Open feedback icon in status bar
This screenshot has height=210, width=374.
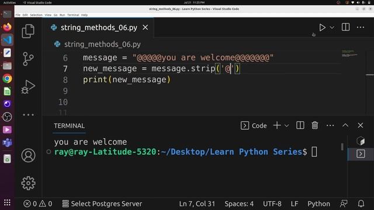344,204
